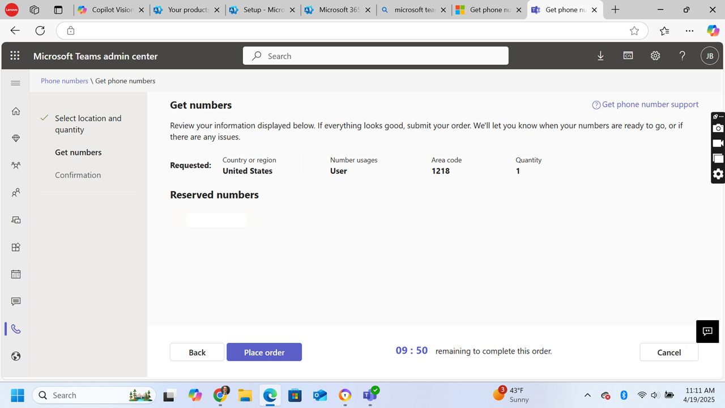Select the Confirmation step
The image size is (725, 408).
click(x=78, y=175)
